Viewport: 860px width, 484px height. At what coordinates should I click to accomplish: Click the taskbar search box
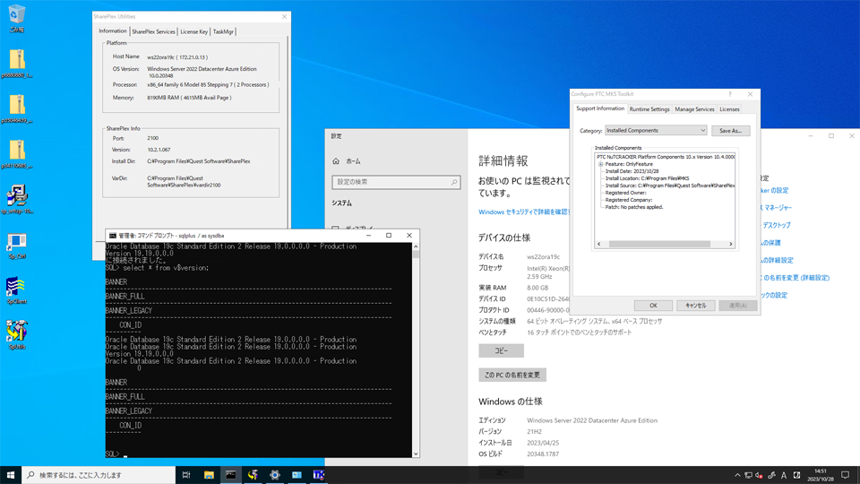99,475
